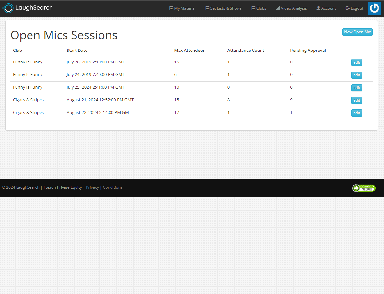Open the Account menu
This screenshot has height=294, width=384.
click(x=326, y=8)
